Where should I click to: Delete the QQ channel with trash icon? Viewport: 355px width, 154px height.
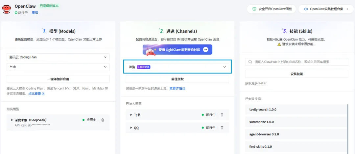coord(222,128)
